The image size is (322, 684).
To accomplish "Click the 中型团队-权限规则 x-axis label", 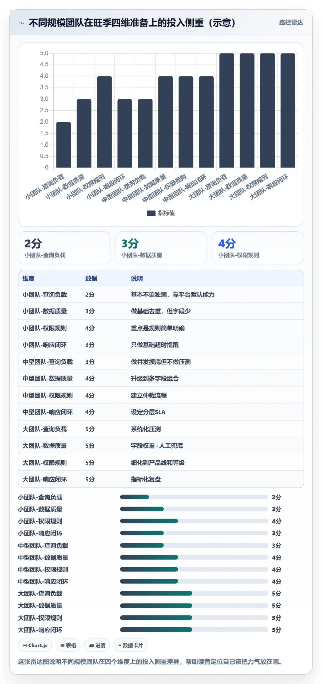I will pos(164,188).
